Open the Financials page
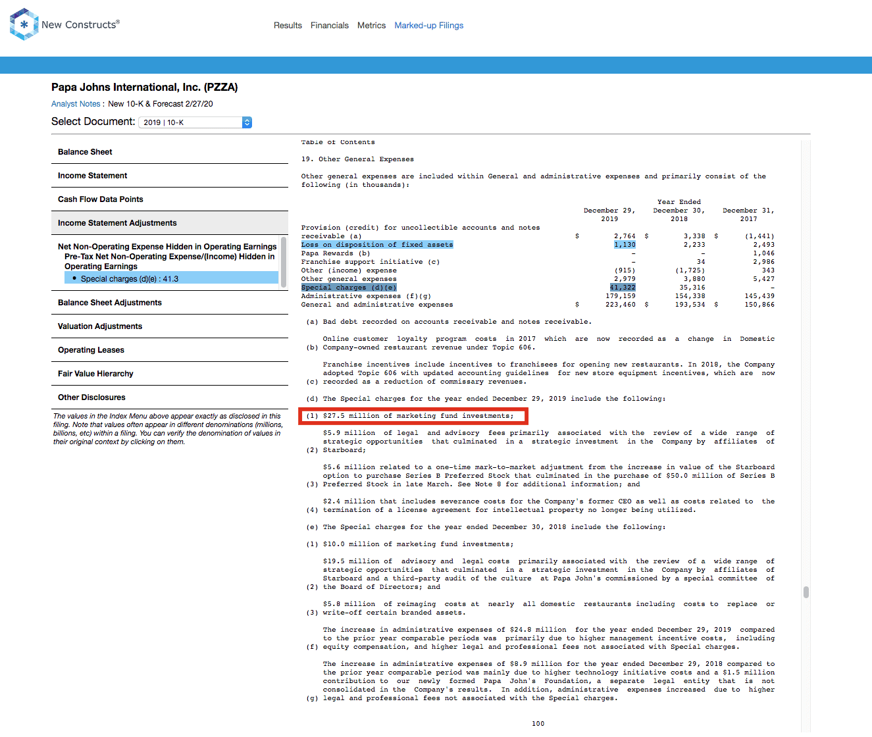This screenshot has width=872, height=737. coord(330,25)
